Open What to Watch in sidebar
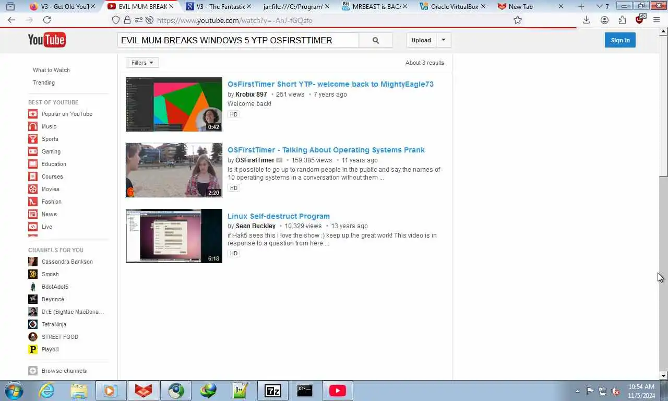The image size is (668, 401). coord(51,70)
